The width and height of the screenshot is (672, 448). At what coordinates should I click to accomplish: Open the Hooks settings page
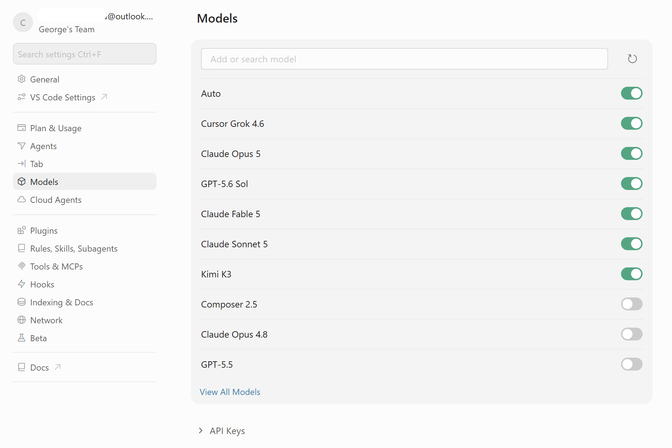85,284
